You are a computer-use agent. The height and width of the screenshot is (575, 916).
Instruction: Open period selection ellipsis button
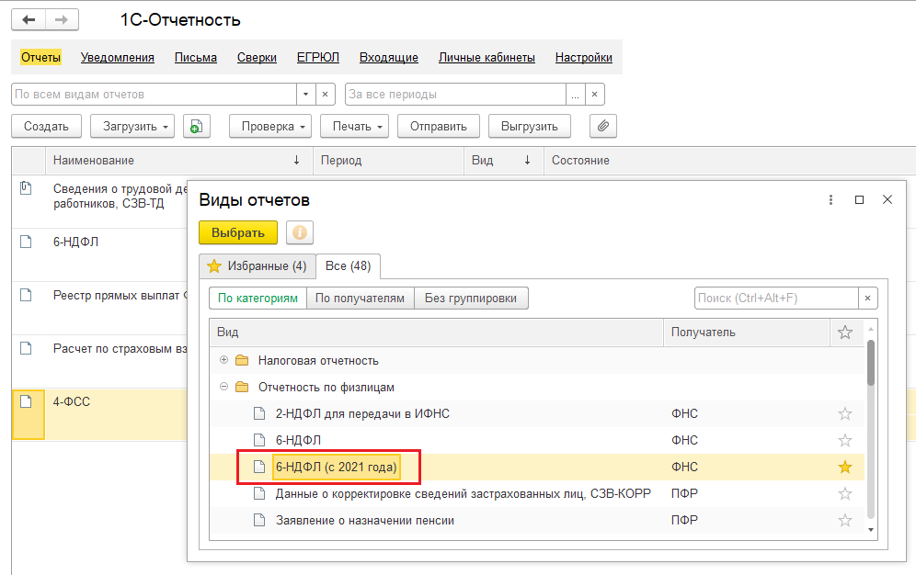pos(576,95)
